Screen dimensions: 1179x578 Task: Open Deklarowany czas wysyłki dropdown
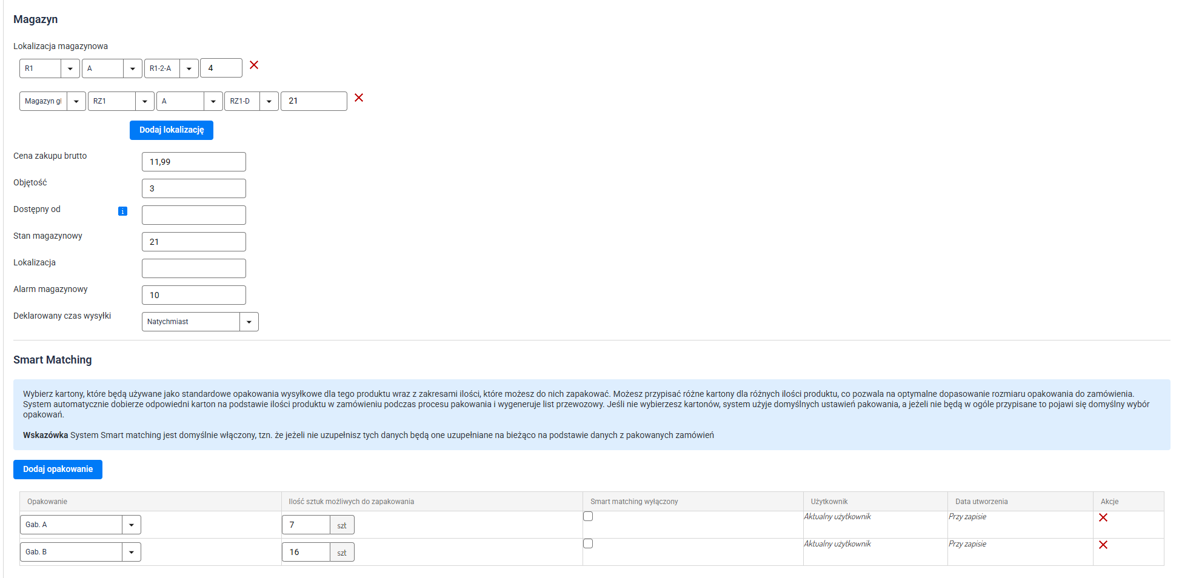tap(200, 322)
